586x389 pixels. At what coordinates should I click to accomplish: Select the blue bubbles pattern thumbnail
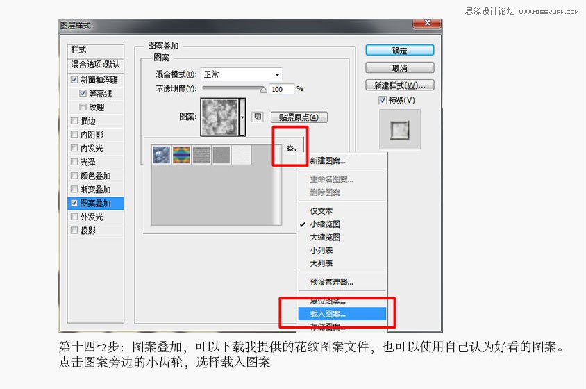(162, 155)
